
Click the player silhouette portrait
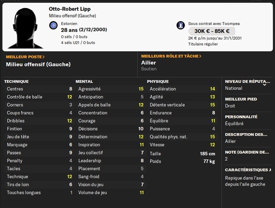(x=25, y=28)
